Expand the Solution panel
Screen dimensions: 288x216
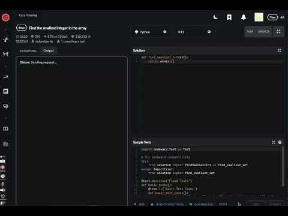280,50
